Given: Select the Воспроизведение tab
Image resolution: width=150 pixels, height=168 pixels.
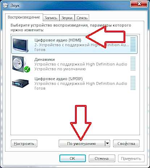Looking at the screenshot, I should coord(24,17).
